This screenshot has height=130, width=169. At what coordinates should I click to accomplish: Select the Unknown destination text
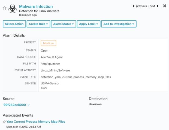pyautogui.click(x=95, y=104)
